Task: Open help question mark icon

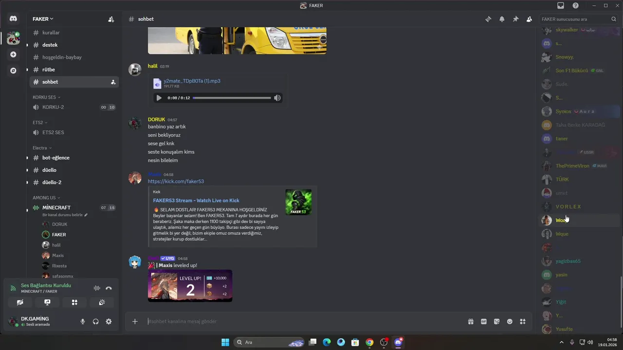Action: coord(576,5)
